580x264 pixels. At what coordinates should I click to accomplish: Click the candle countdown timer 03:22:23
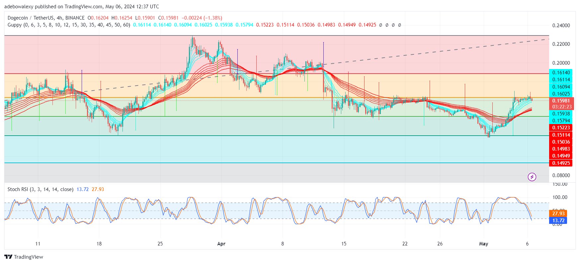[x=561, y=107]
